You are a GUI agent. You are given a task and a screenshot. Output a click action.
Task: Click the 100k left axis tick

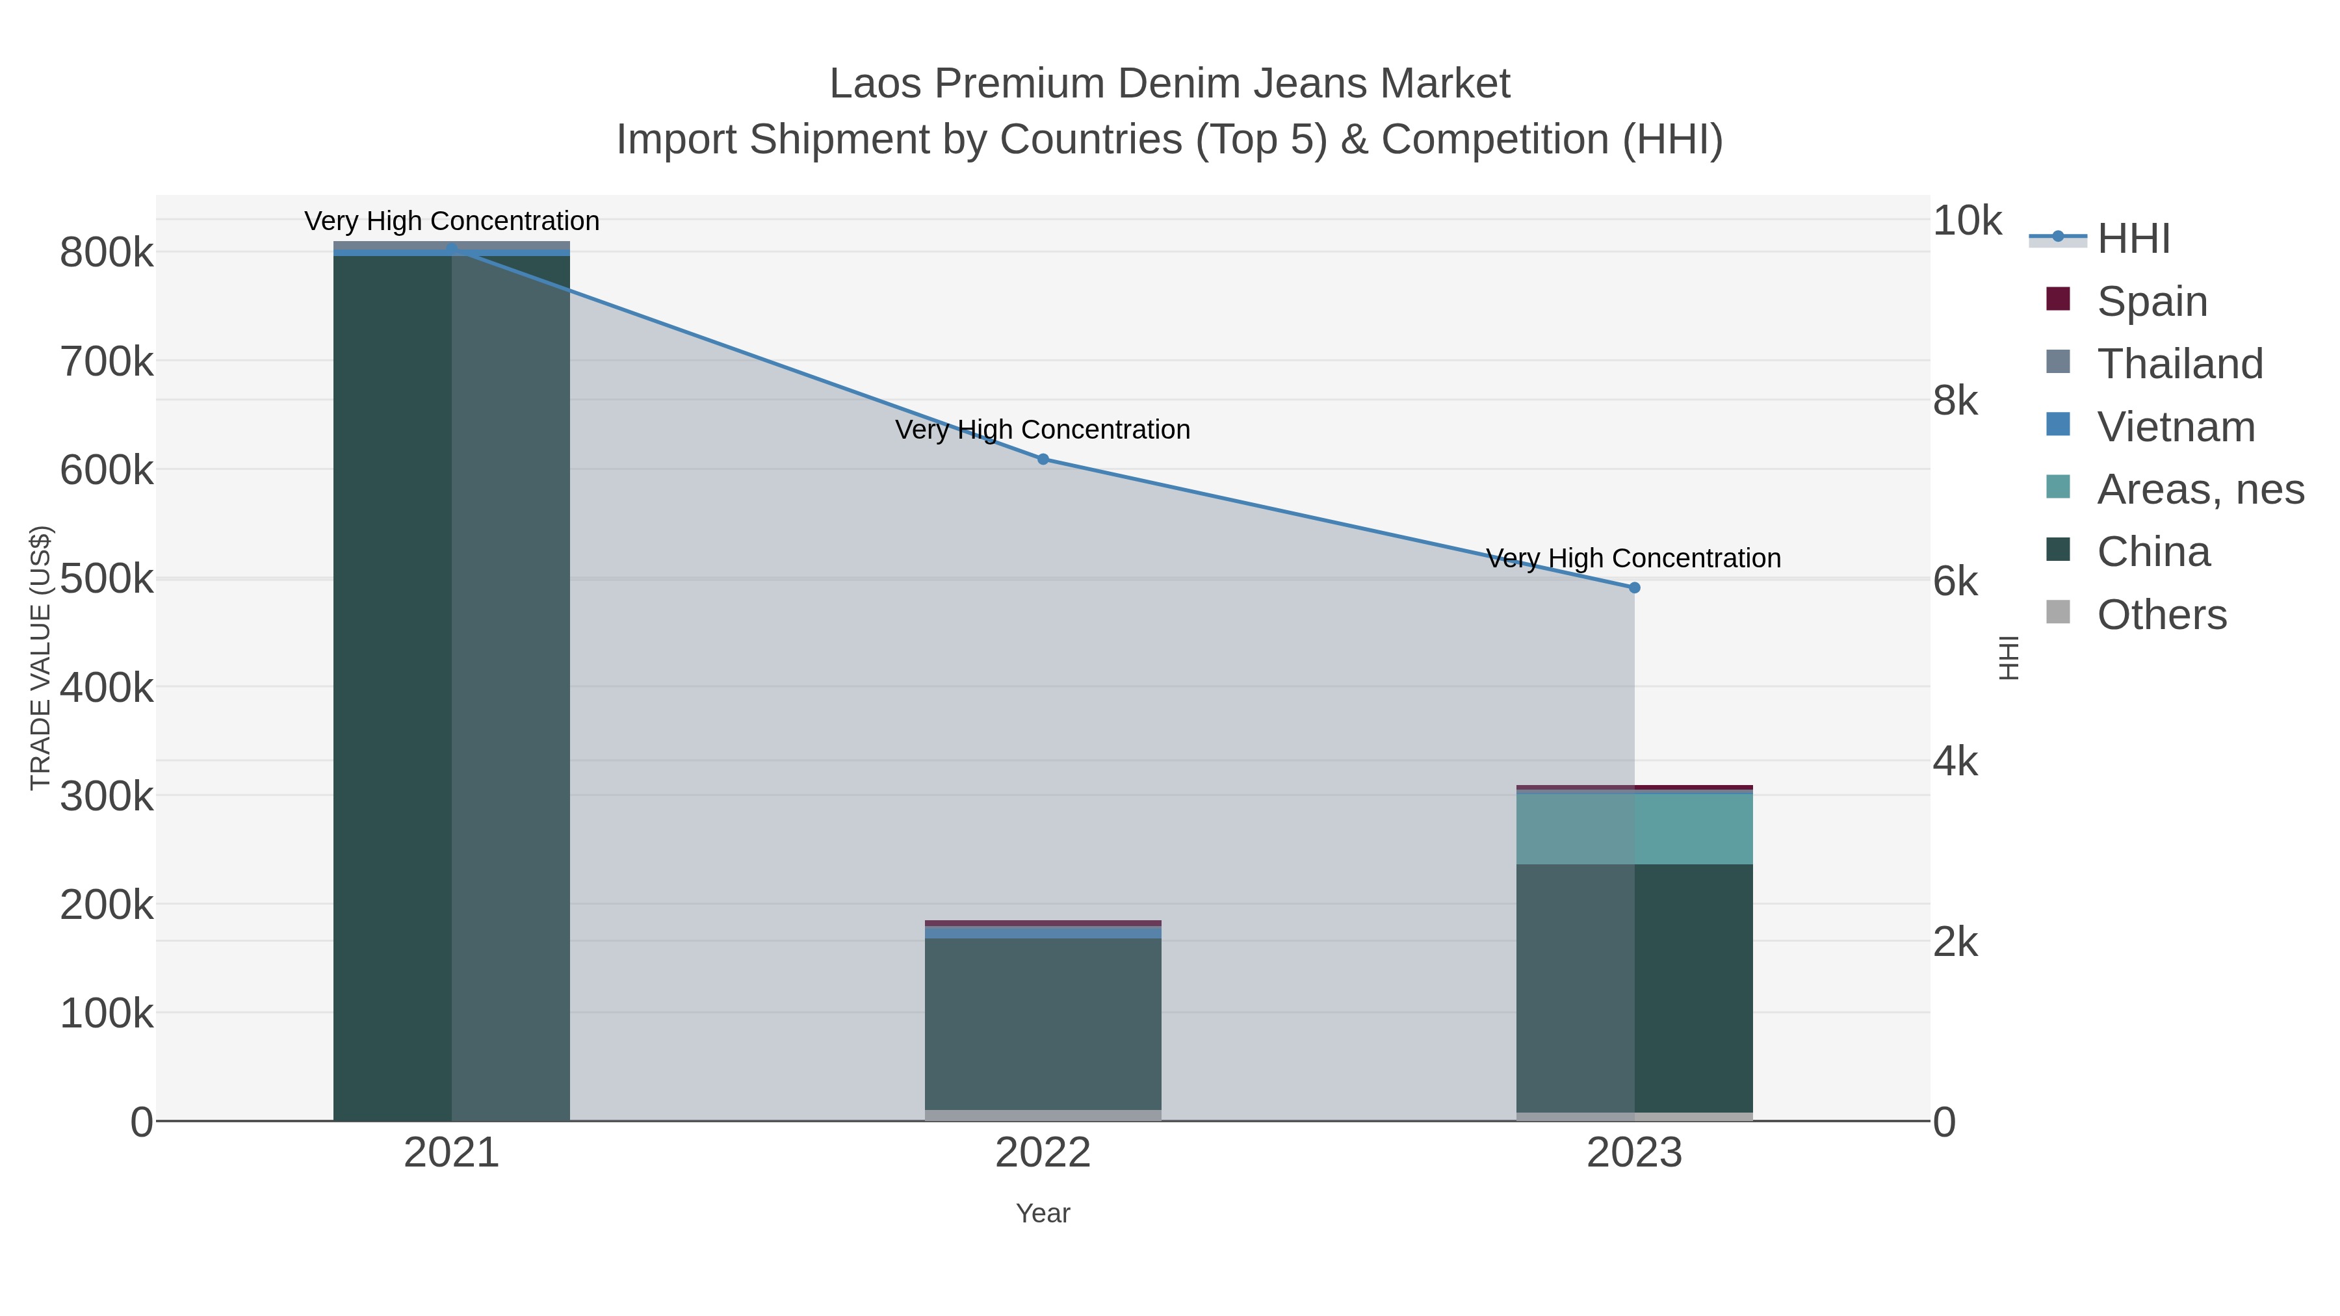tap(107, 1014)
